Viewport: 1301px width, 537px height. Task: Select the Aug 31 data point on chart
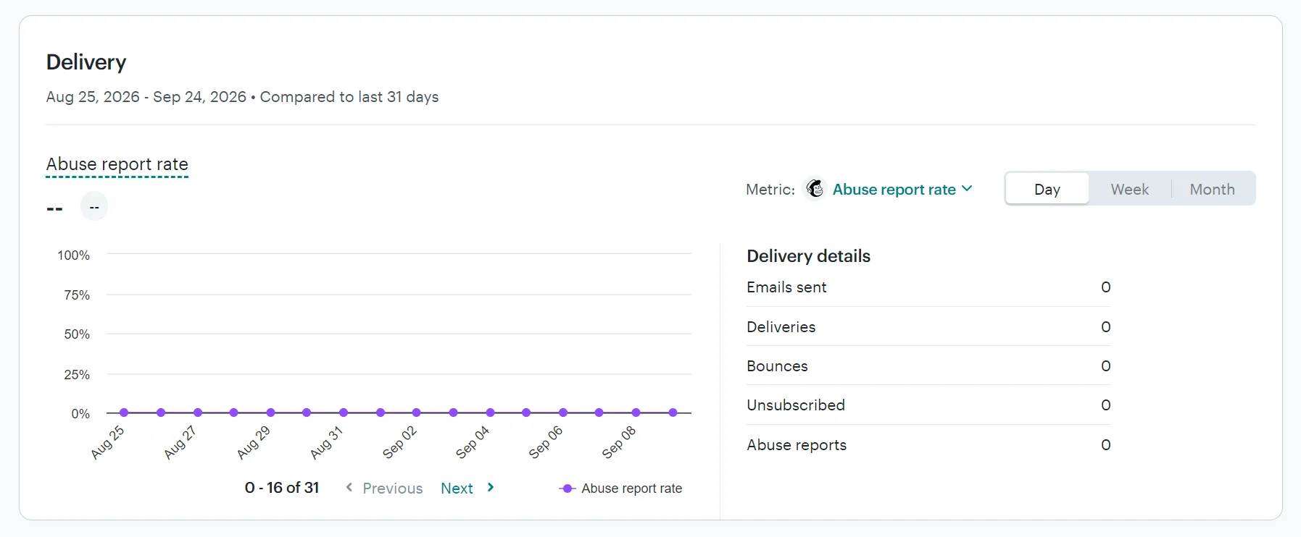pyautogui.click(x=344, y=413)
